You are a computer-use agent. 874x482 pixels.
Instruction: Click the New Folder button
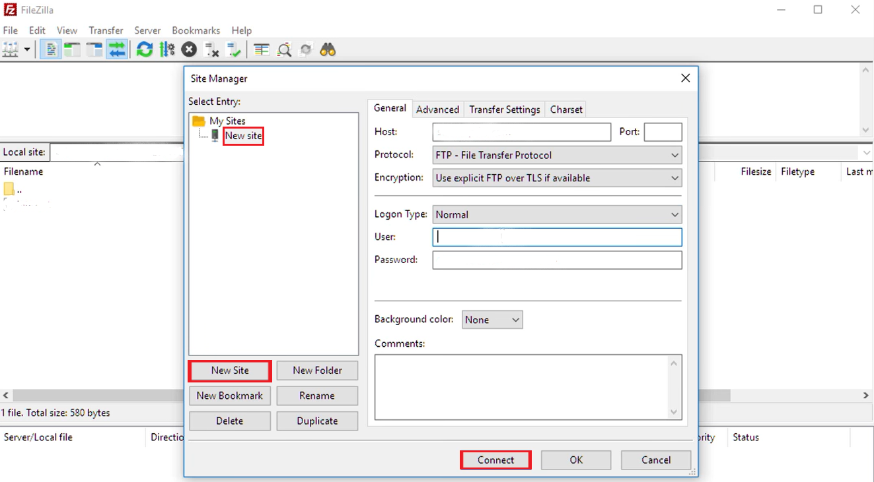coord(317,371)
